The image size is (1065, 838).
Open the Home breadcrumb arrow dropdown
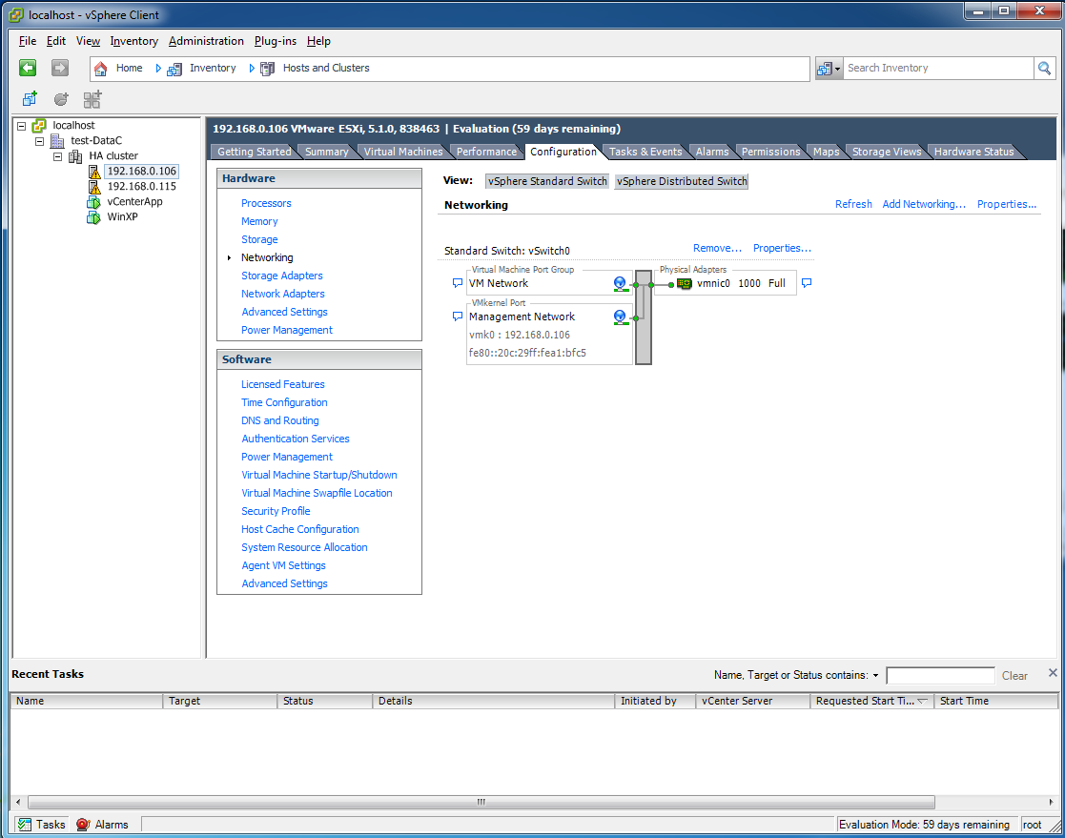(158, 69)
